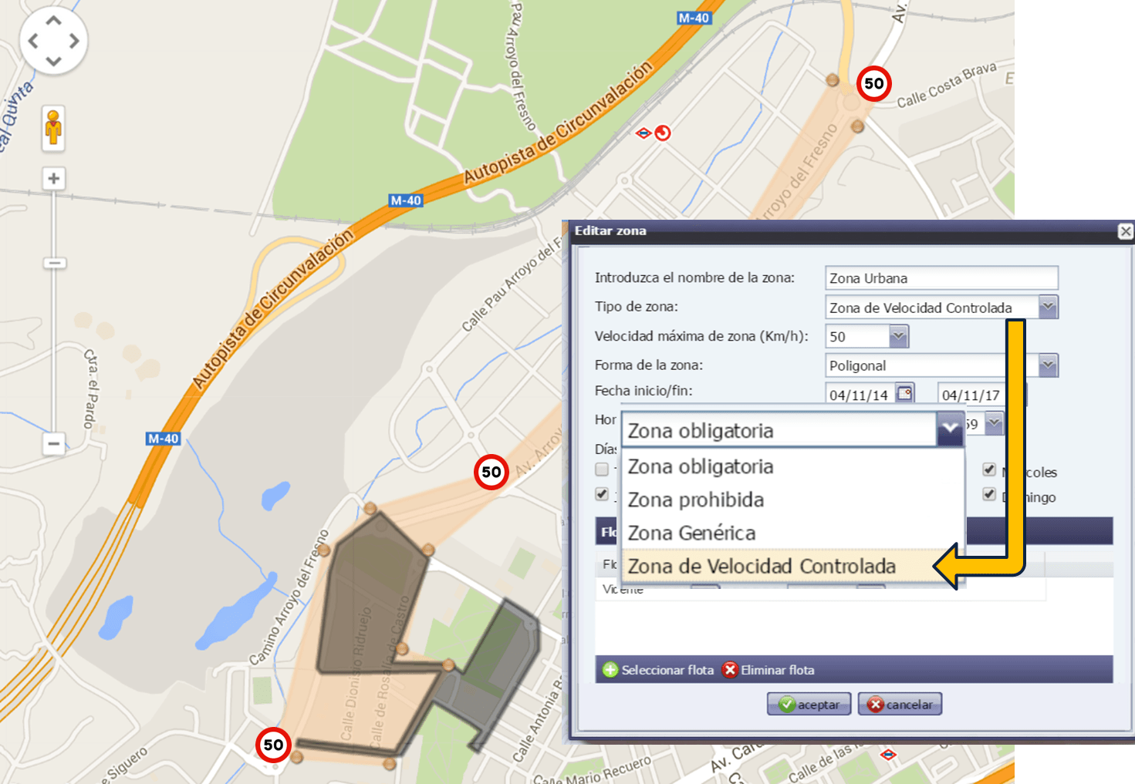Viewport: 1135px width, 784px height.
Task: Pan the map right with the right arrow
Action: tap(74, 41)
